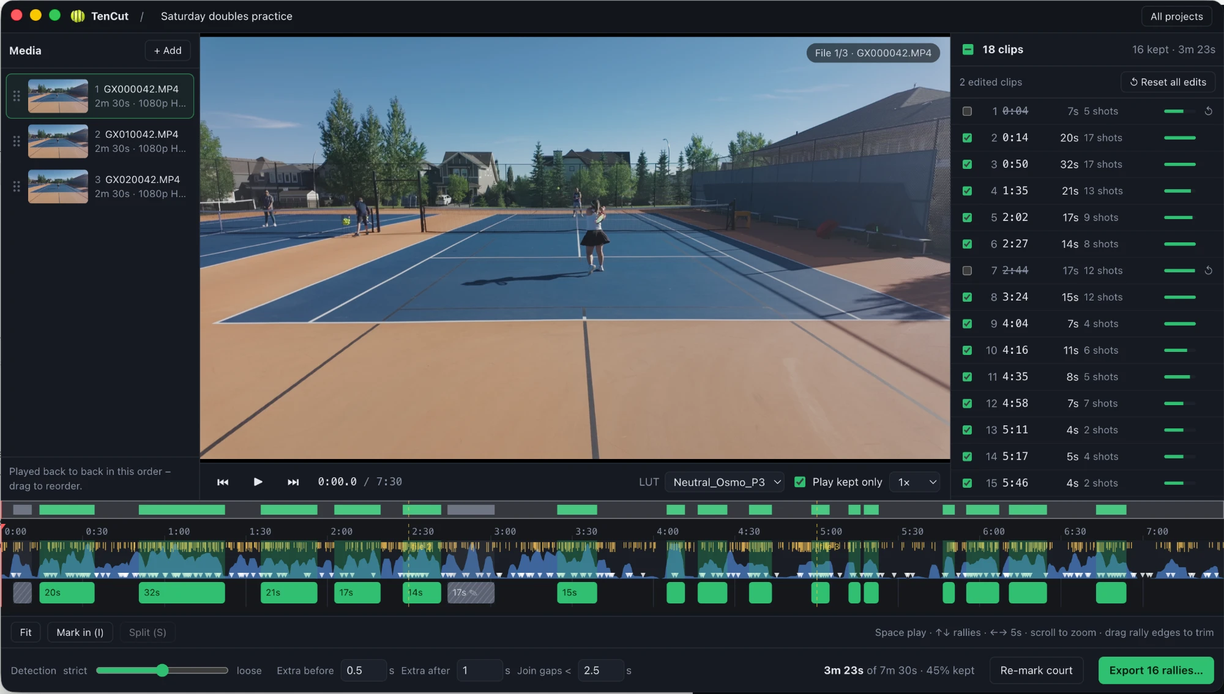Click the Detection strictness slider handle

162,670
